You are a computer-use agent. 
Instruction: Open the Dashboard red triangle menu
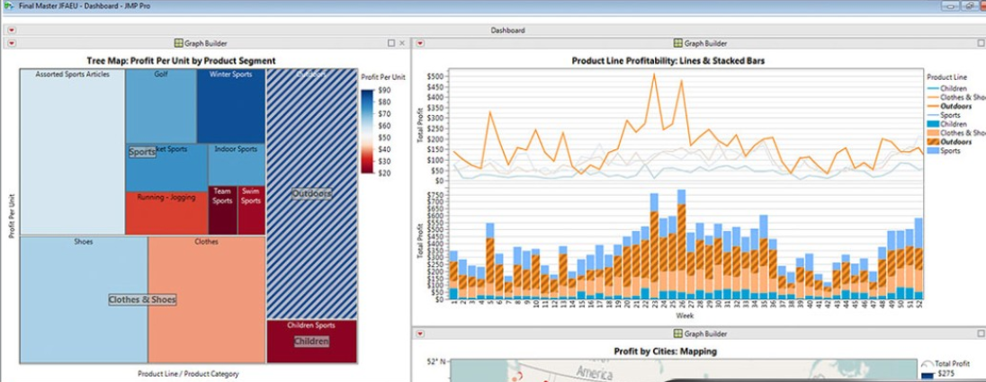point(12,31)
